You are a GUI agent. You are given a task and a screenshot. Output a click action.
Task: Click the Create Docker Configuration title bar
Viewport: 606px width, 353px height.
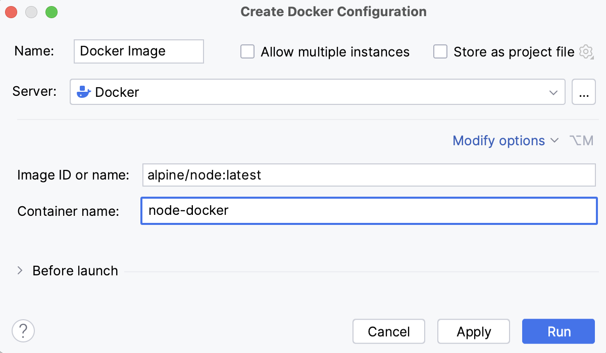coord(333,12)
